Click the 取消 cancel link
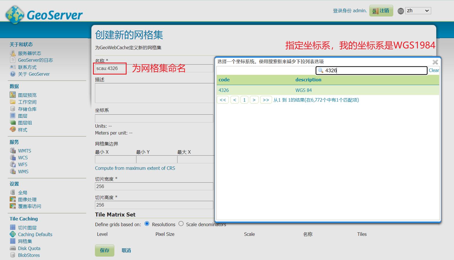Image resolution: width=454 pixels, height=260 pixels. click(126, 250)
